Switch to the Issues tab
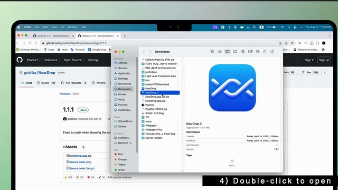The height and width of the screenshot is (190, 338). click(46, 83)
